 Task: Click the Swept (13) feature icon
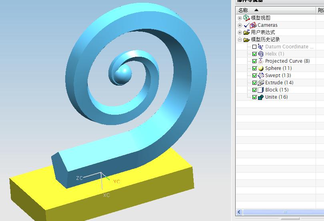point(261,76)
